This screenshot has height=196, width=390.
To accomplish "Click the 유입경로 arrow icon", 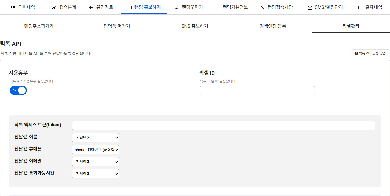I will pos(91,8).
